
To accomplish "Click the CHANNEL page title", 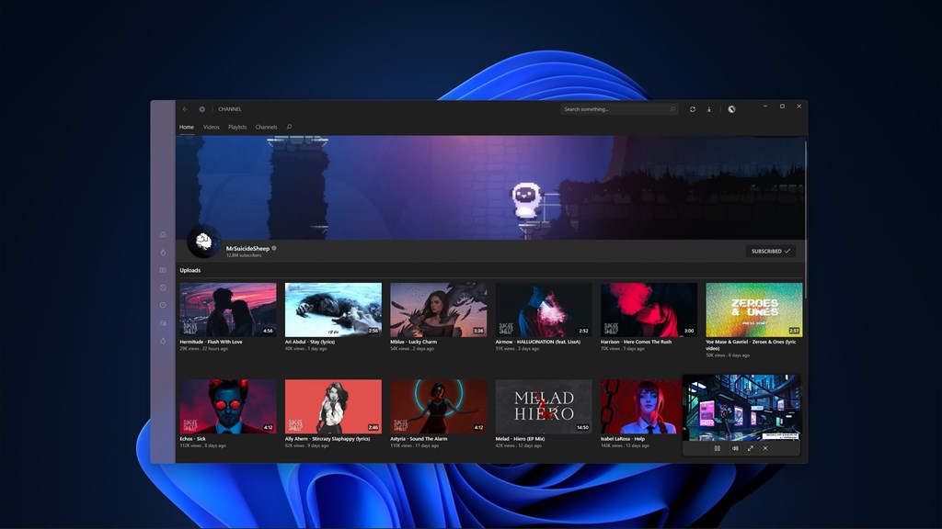I will click(x=230, y=109).
